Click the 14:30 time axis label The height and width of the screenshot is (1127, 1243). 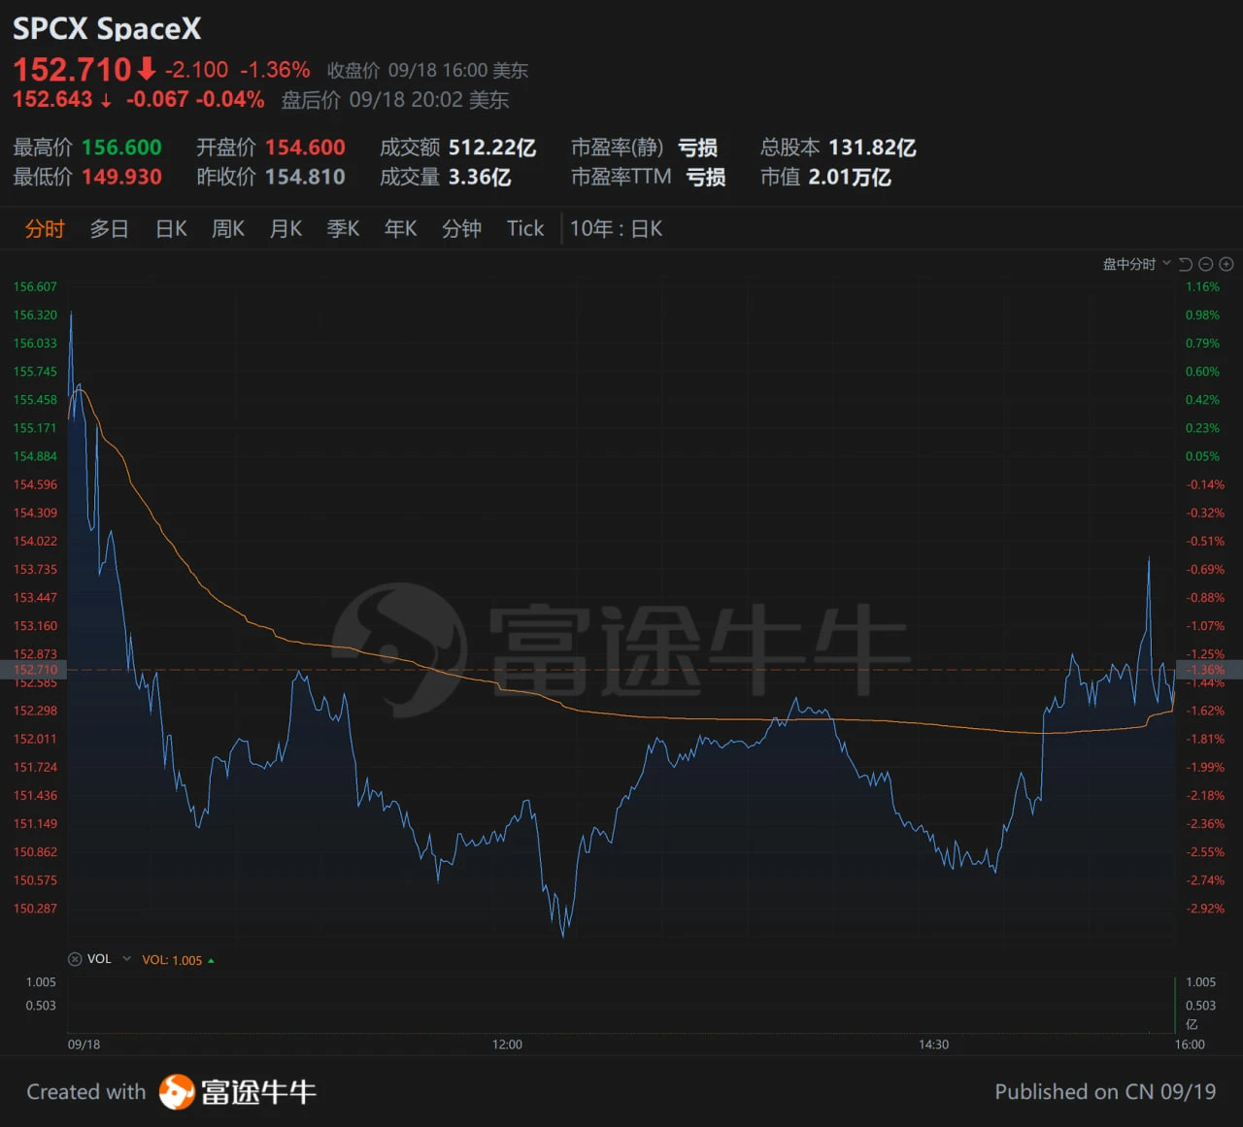933,1044
